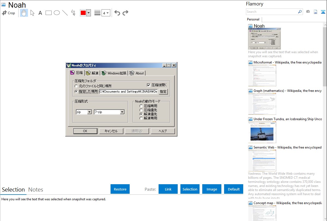327x221 pixels.
Task: Redo the last annotation
Action: click(125, 13)
